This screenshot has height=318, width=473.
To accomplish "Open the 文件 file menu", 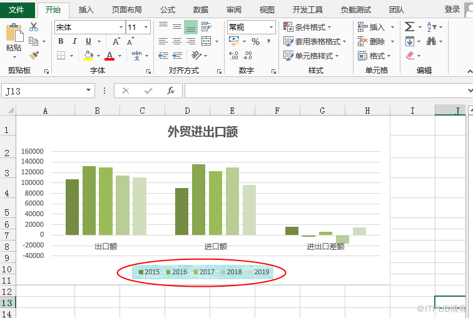I will click(x=16, y=9).
